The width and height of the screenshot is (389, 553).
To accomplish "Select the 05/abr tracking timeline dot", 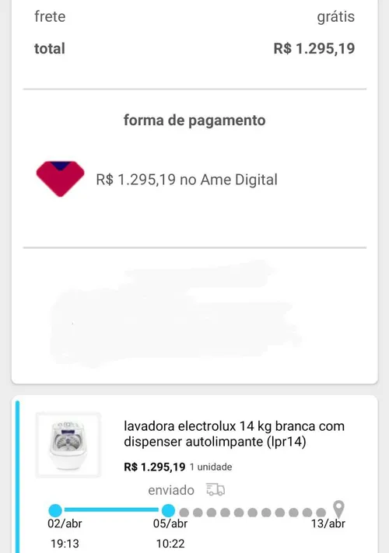I will coord(168,510).
